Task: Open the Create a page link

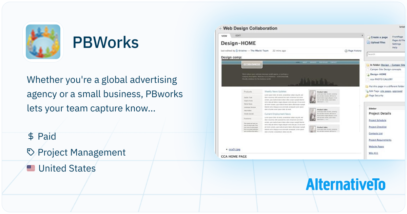Action: point(379,37)
